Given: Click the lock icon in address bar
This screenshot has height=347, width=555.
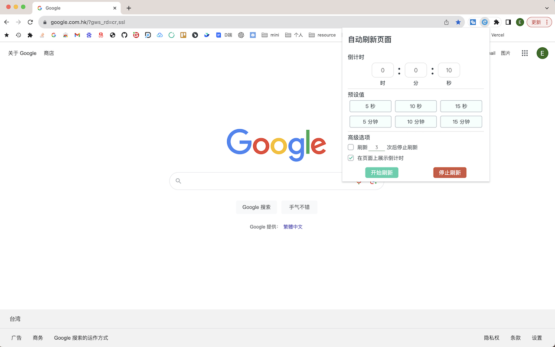Looking at the screenshot, I should coord(45,22).
